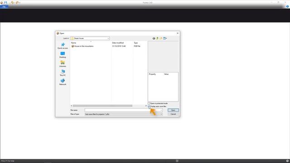Go to Quick access in the places bar
Screen dimensions: 290x163
(63, 46)
